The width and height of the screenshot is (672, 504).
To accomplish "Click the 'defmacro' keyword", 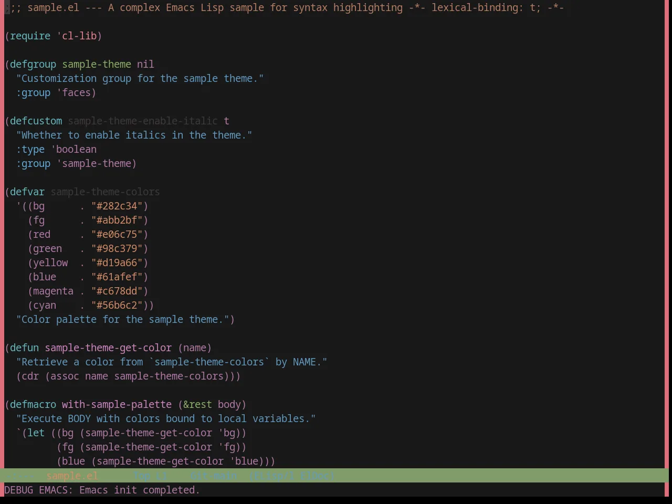I will point(33,404).
